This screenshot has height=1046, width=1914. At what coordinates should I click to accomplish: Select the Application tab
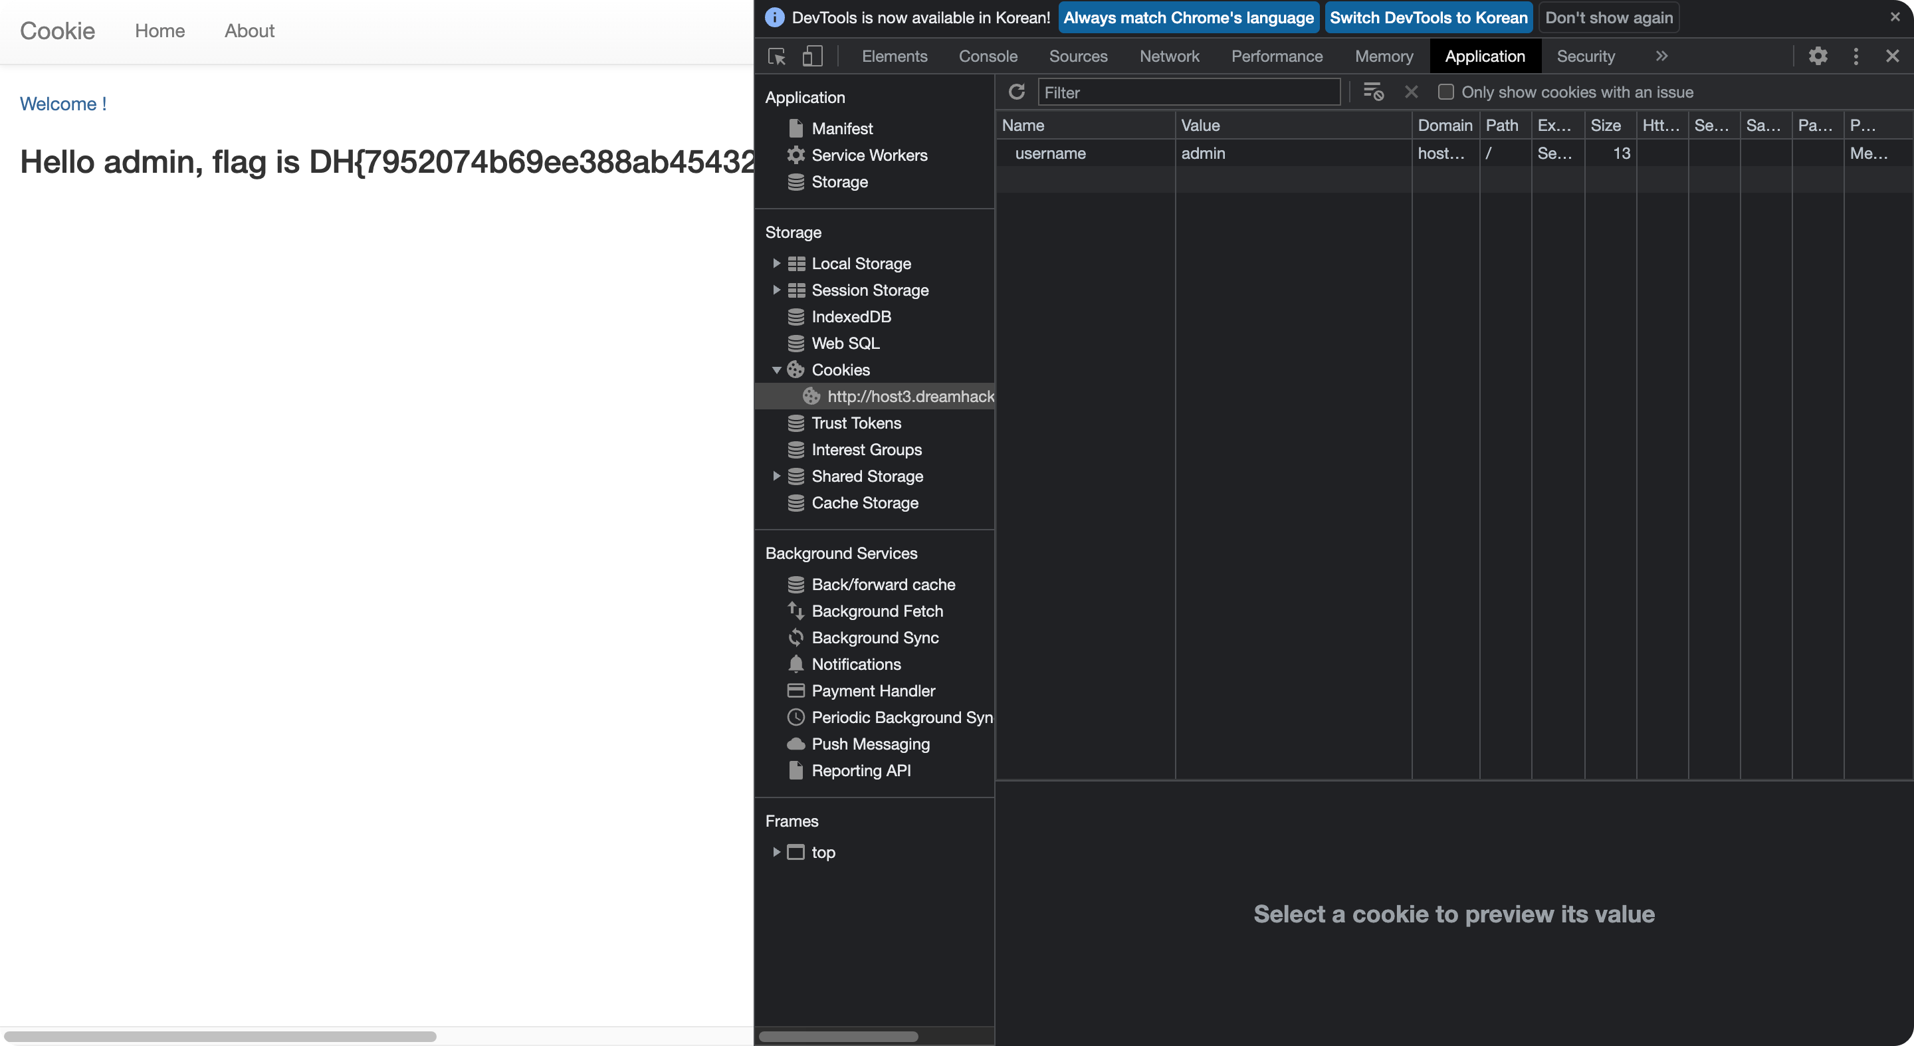click(x=1484, y=56)
